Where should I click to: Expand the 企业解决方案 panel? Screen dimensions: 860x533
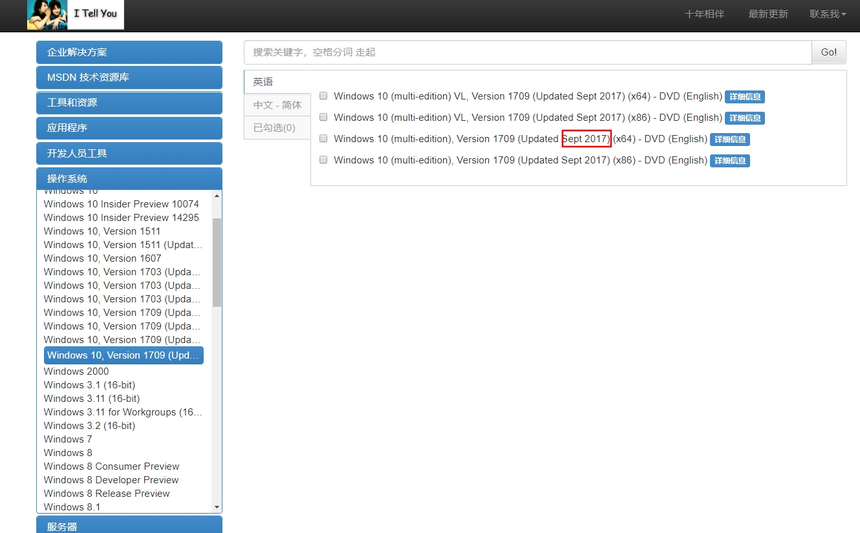pos(129,52)
